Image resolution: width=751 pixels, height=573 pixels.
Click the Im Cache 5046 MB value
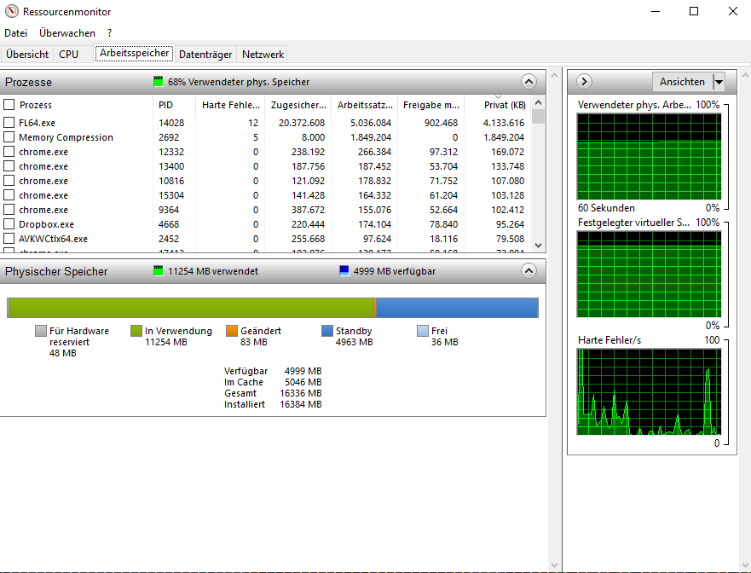303,382
